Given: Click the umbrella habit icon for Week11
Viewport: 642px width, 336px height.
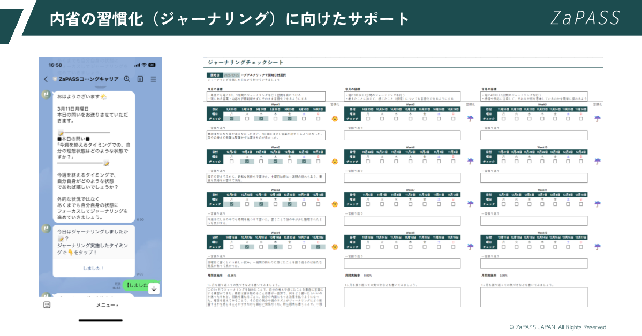Looking at the screenshot, I should click(x=598, y=204).
